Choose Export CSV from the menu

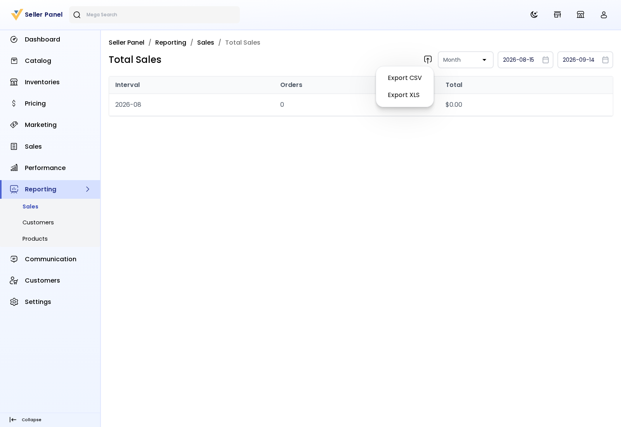point(405,78)
